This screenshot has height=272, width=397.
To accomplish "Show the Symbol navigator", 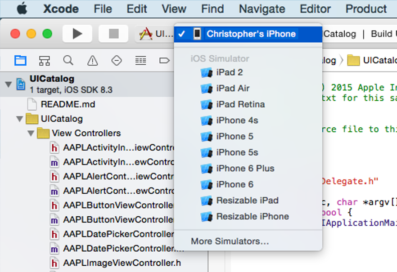I will coord(44,61).
